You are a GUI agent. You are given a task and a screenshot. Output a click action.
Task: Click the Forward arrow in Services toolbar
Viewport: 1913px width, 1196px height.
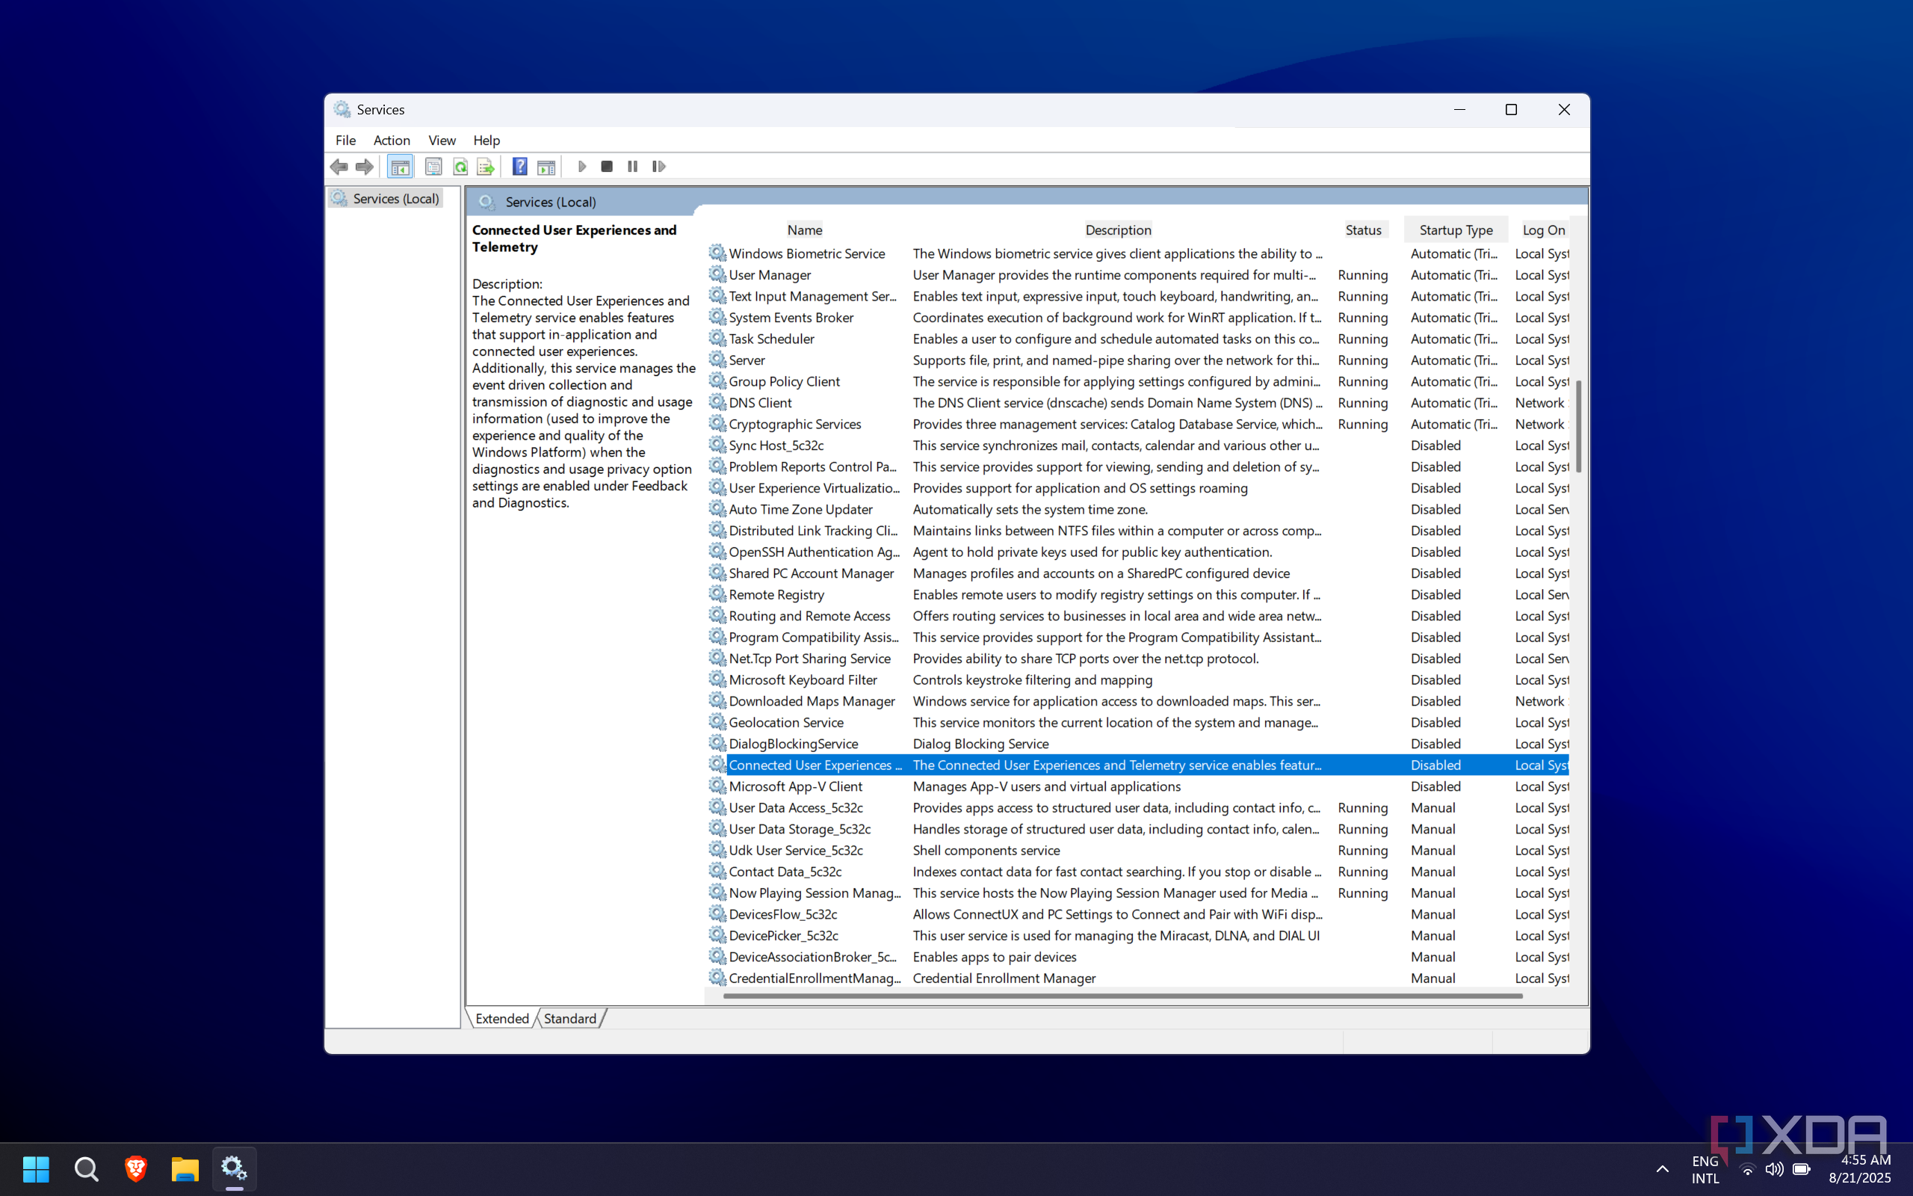pos(365,166)
